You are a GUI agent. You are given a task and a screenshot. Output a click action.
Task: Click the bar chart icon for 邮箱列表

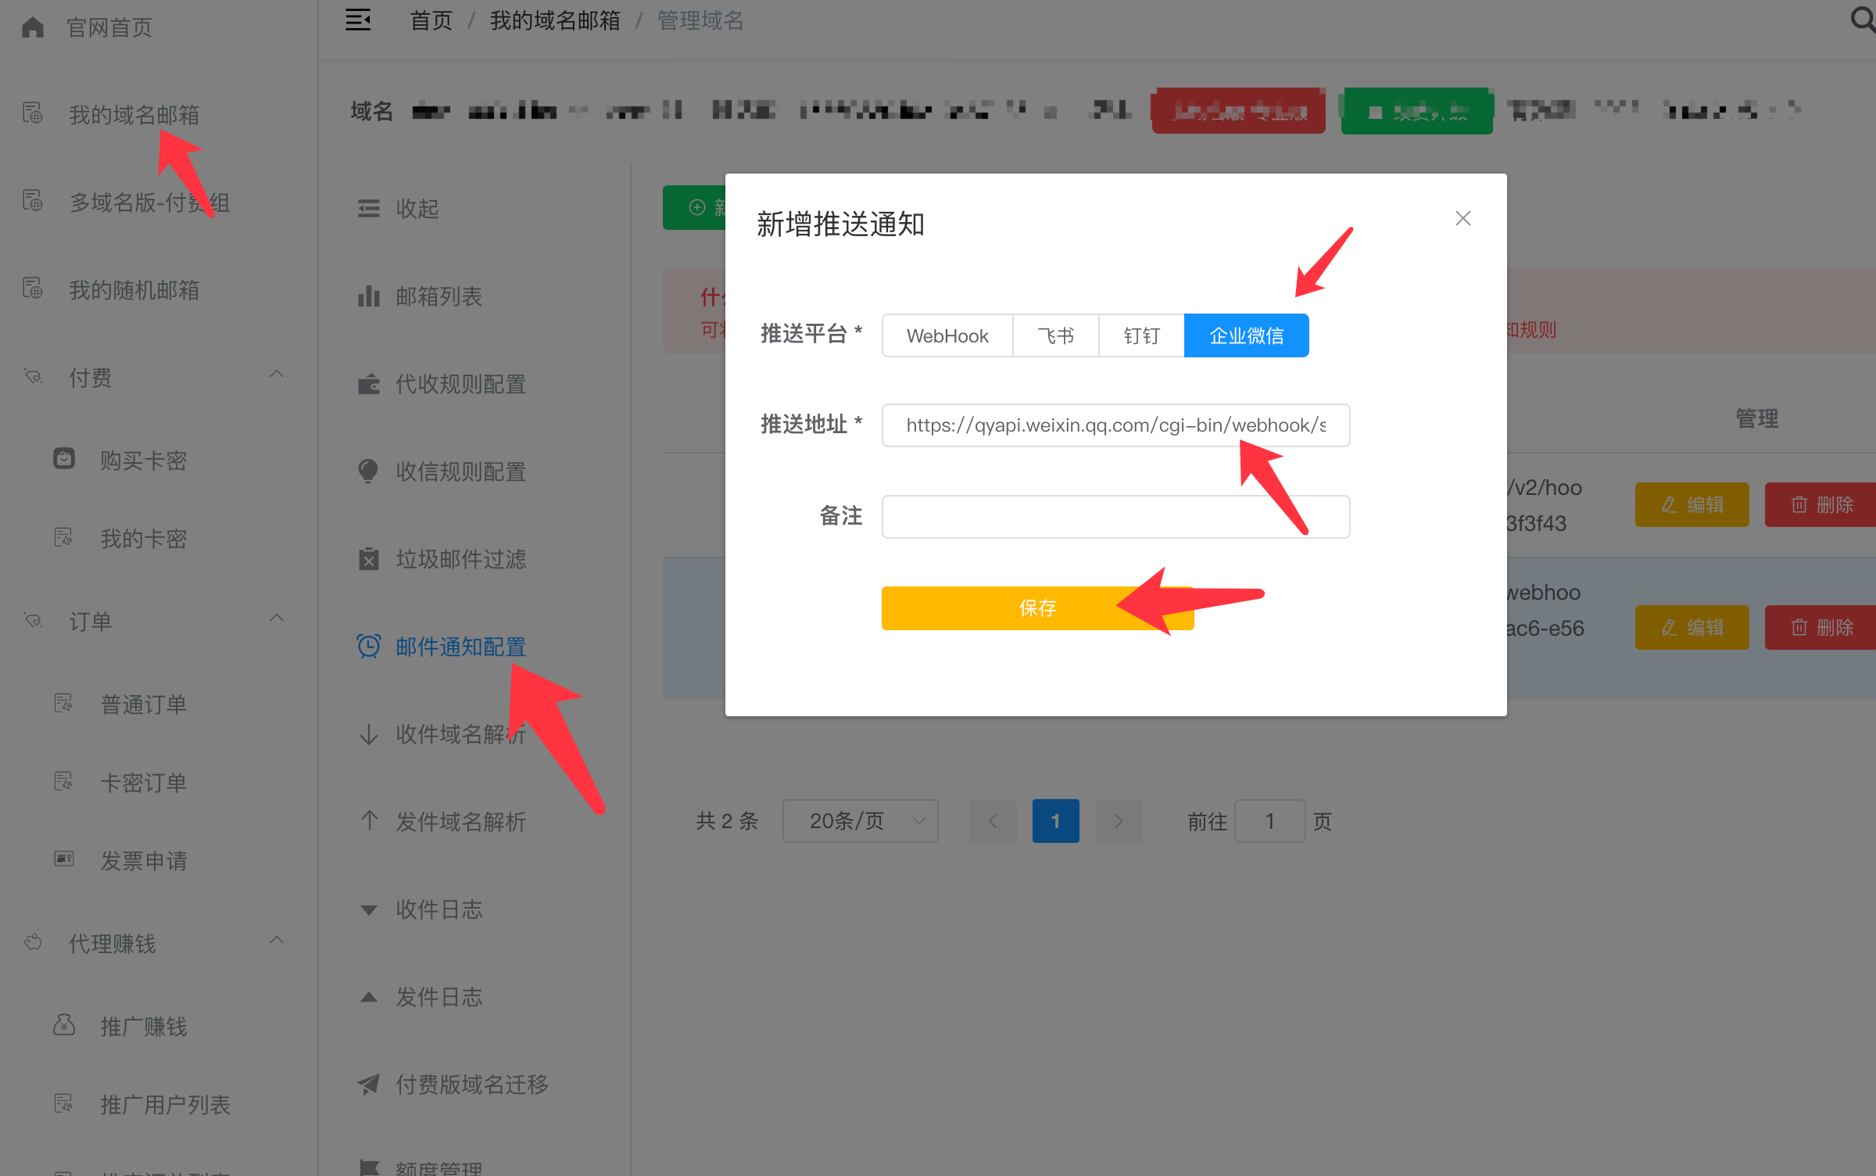click(369, 296)
